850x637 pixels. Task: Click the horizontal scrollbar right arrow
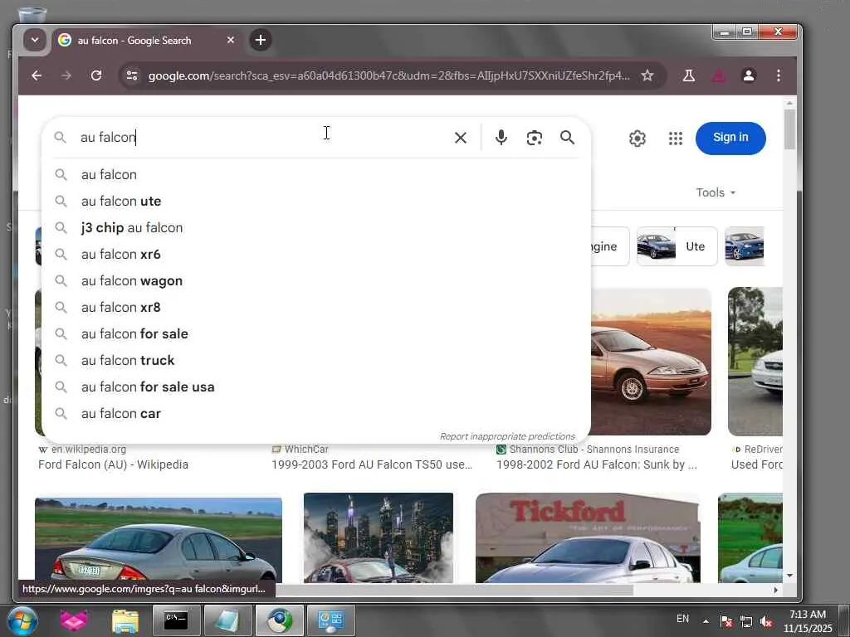776,590
